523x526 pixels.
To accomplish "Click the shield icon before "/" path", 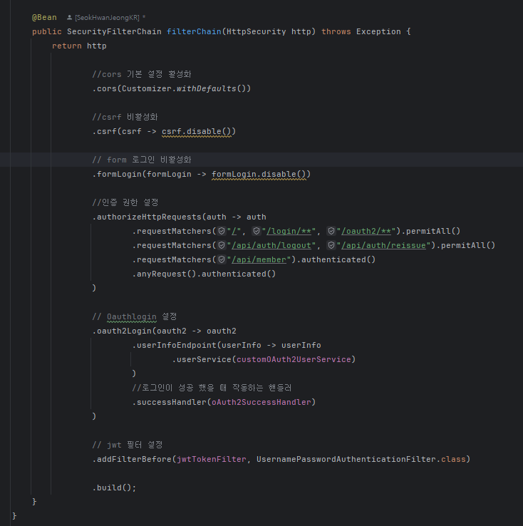I will tap(222, 231).
